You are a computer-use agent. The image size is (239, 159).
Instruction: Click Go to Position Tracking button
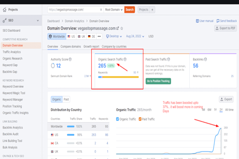158,81
